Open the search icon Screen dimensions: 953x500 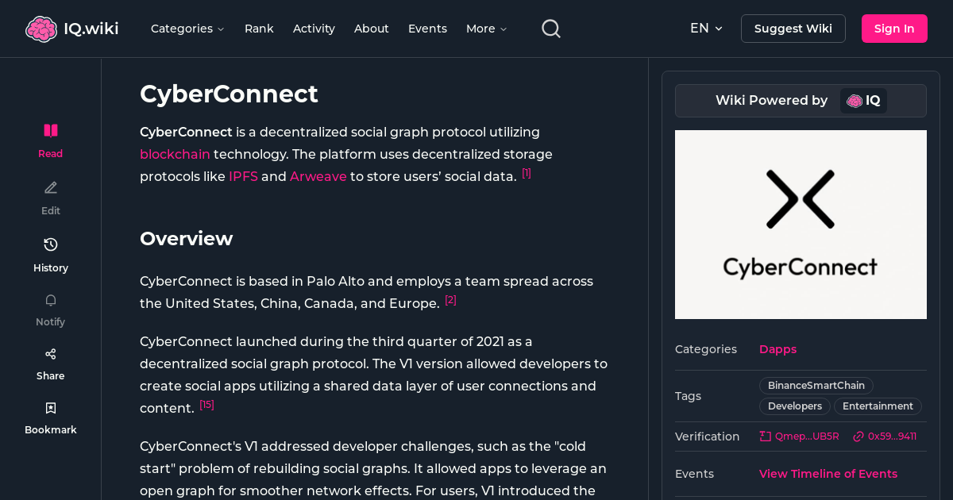(x=550, y=28)
